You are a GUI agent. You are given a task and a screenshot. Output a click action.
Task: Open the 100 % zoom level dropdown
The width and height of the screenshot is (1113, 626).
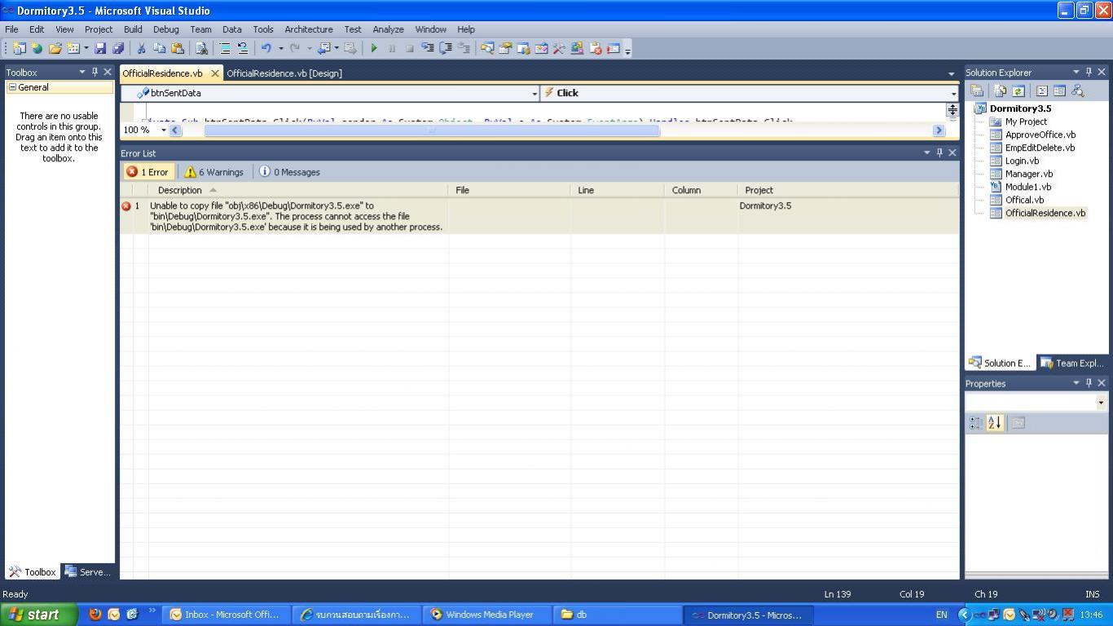click(164, 130)
